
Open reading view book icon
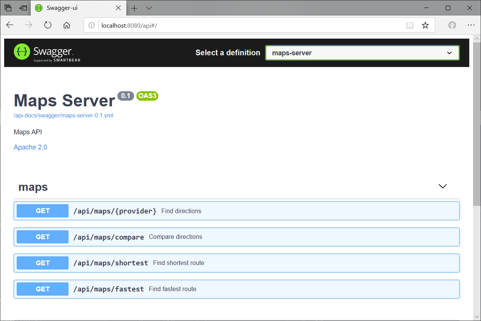pyautogui.click(x=410, y=25)
